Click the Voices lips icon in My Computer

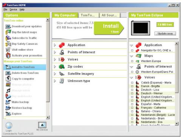click(62, 59)
